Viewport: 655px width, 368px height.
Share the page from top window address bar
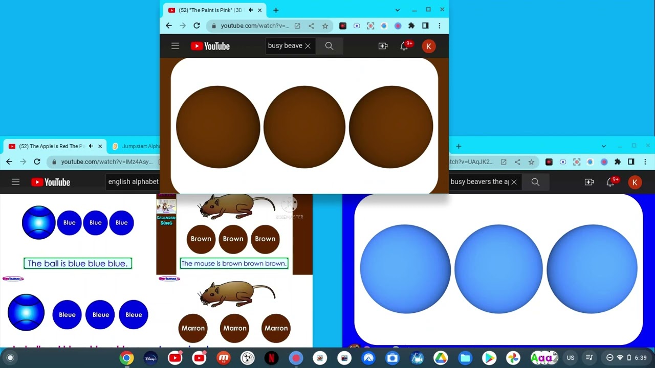311,26
